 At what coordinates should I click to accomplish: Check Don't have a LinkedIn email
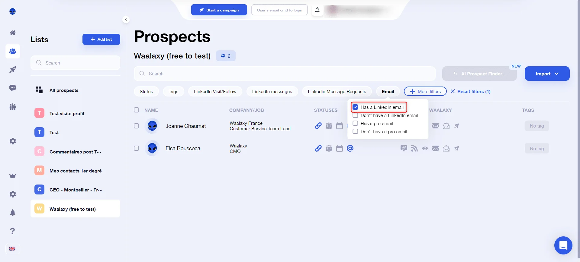coord(356,115)
